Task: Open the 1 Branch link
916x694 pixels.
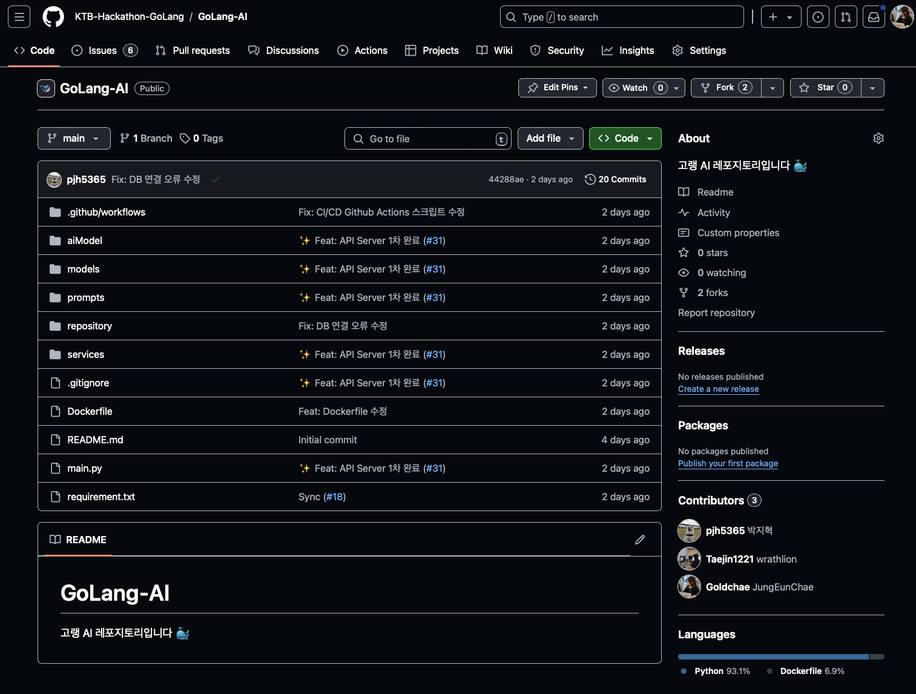Action: pyautogui.click(x=146, y=138)
